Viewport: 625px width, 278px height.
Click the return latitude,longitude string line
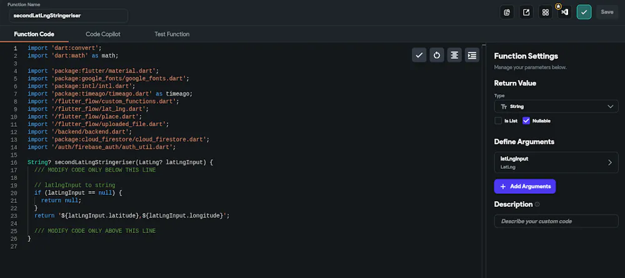click(x=132, y=216)
